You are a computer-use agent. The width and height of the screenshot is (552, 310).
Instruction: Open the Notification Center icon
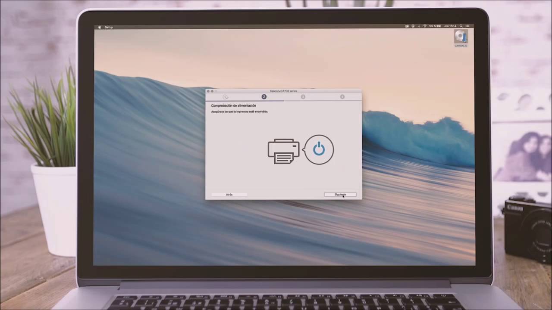coord(467,26)
